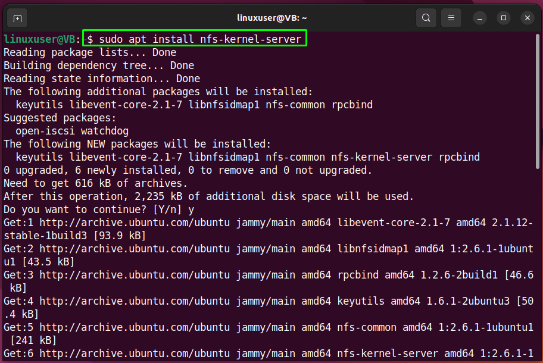Click the Get:3 rpcbind download line
Viewport: 543px width, 363px height.
[x=269, y=275]
